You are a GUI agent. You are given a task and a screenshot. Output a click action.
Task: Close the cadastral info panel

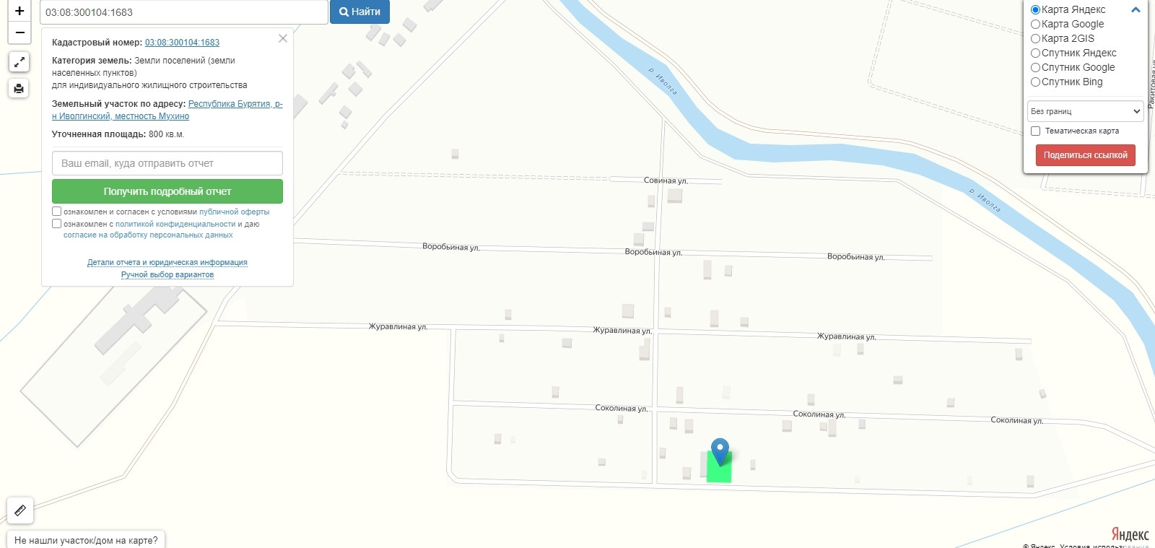click(x=283, y=38)
